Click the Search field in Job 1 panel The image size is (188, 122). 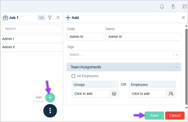click(32, 29)
